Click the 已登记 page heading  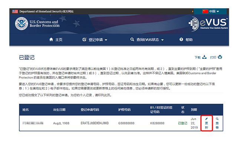[x=27, y=57]
